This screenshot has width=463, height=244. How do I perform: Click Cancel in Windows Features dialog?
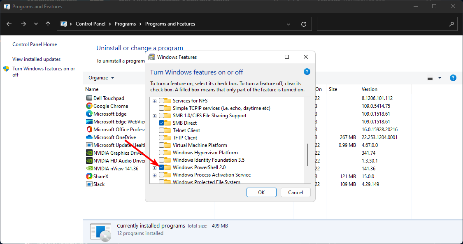click(x=295, y=193)
